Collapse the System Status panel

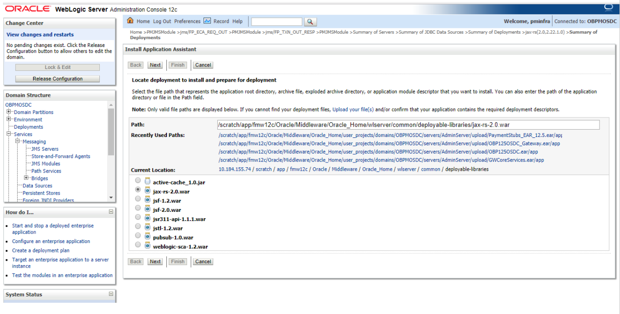point(111,294)
